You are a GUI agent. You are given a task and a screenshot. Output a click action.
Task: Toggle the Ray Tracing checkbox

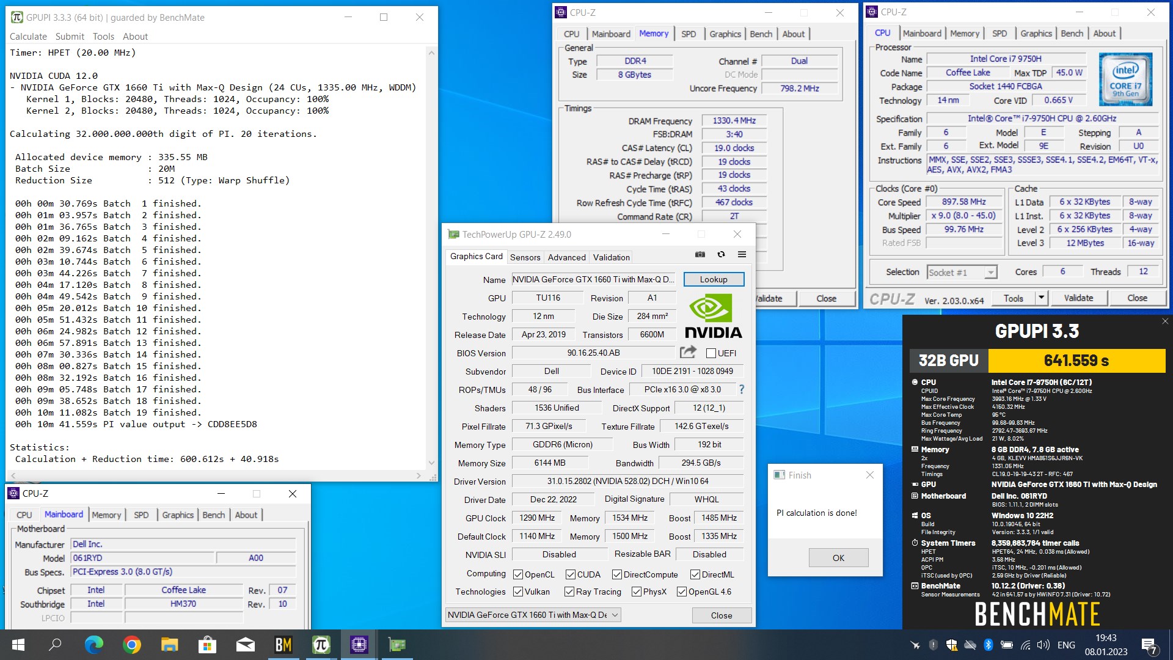point(569,592)
